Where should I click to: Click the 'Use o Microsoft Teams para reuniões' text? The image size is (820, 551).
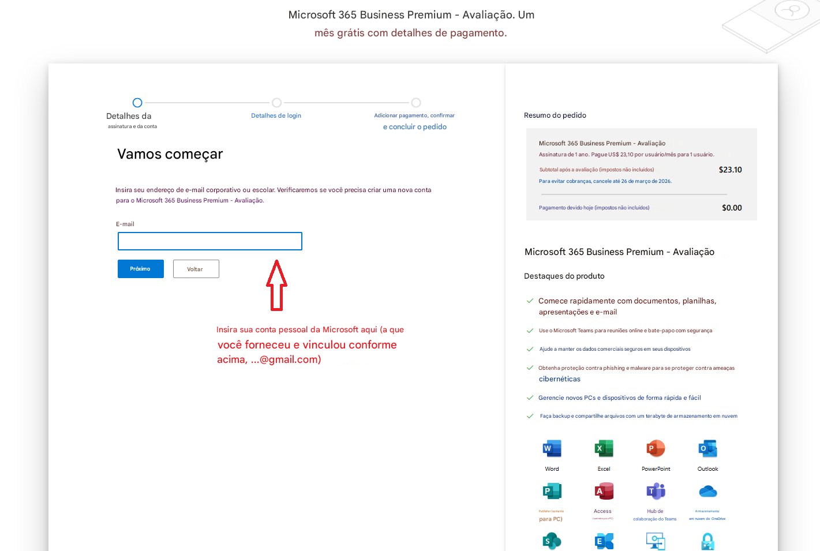click(x=626, y=331)
